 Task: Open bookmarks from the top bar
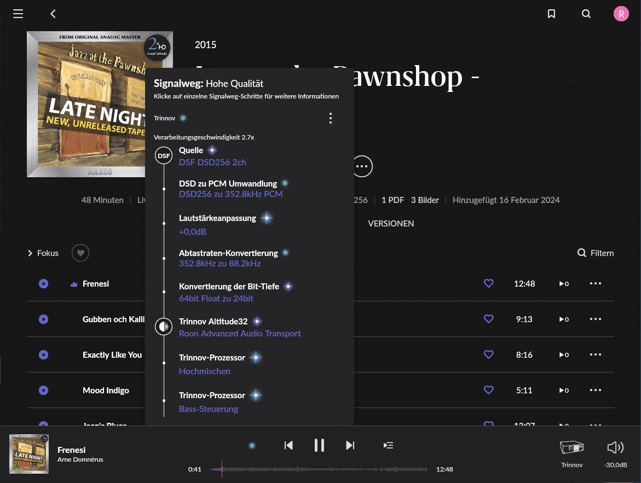pos(551,14)
